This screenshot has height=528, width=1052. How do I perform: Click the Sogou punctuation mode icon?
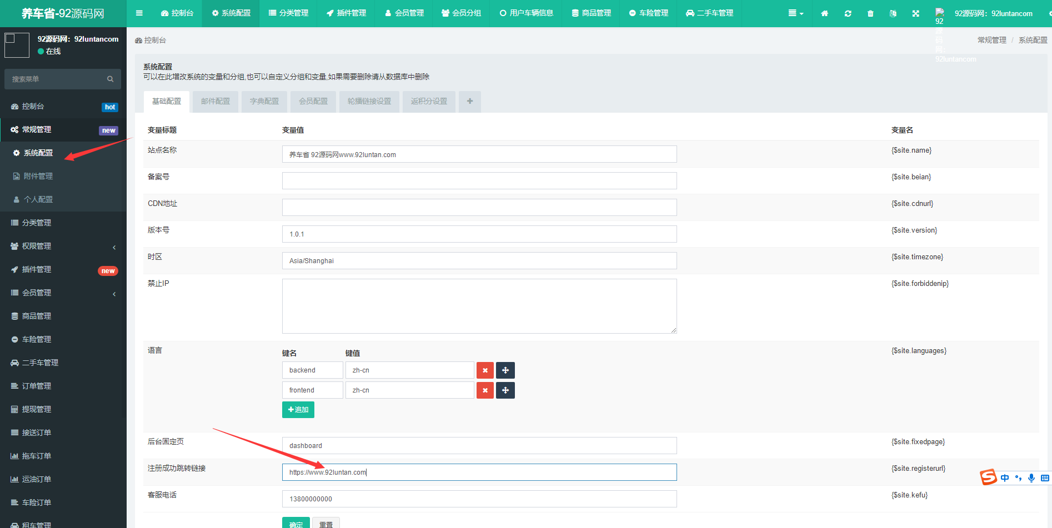[1018, 478]
